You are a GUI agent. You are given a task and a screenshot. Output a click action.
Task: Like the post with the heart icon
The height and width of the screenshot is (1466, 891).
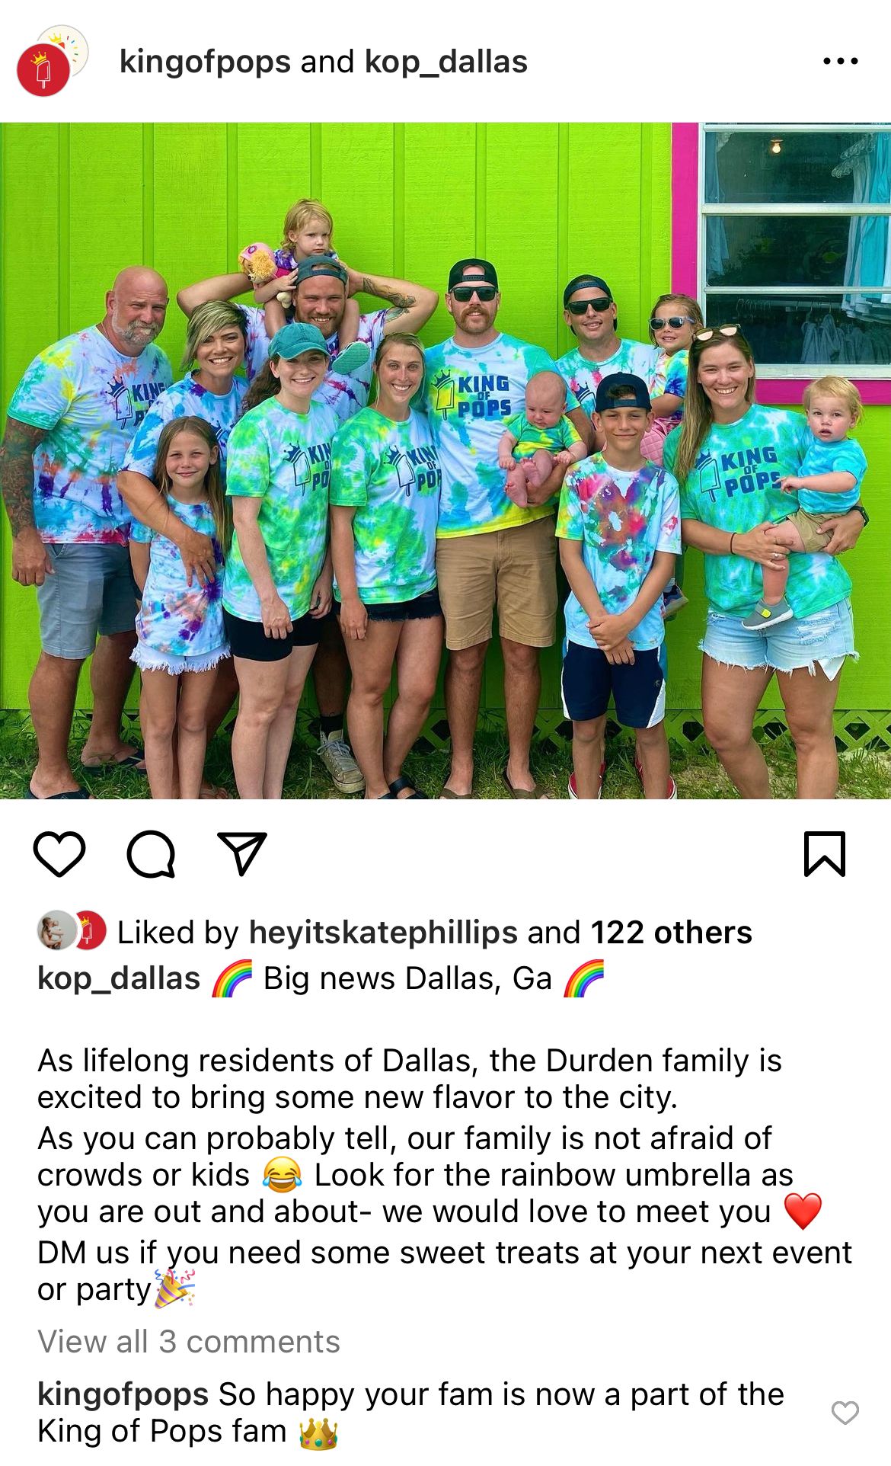pos(59,854)
